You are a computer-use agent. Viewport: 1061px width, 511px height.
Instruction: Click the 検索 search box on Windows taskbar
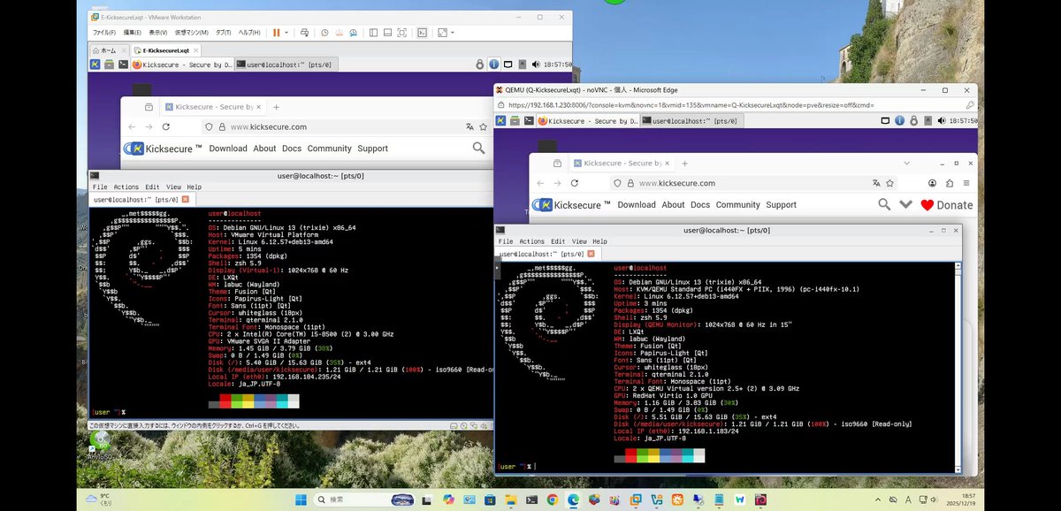[365, 500]
